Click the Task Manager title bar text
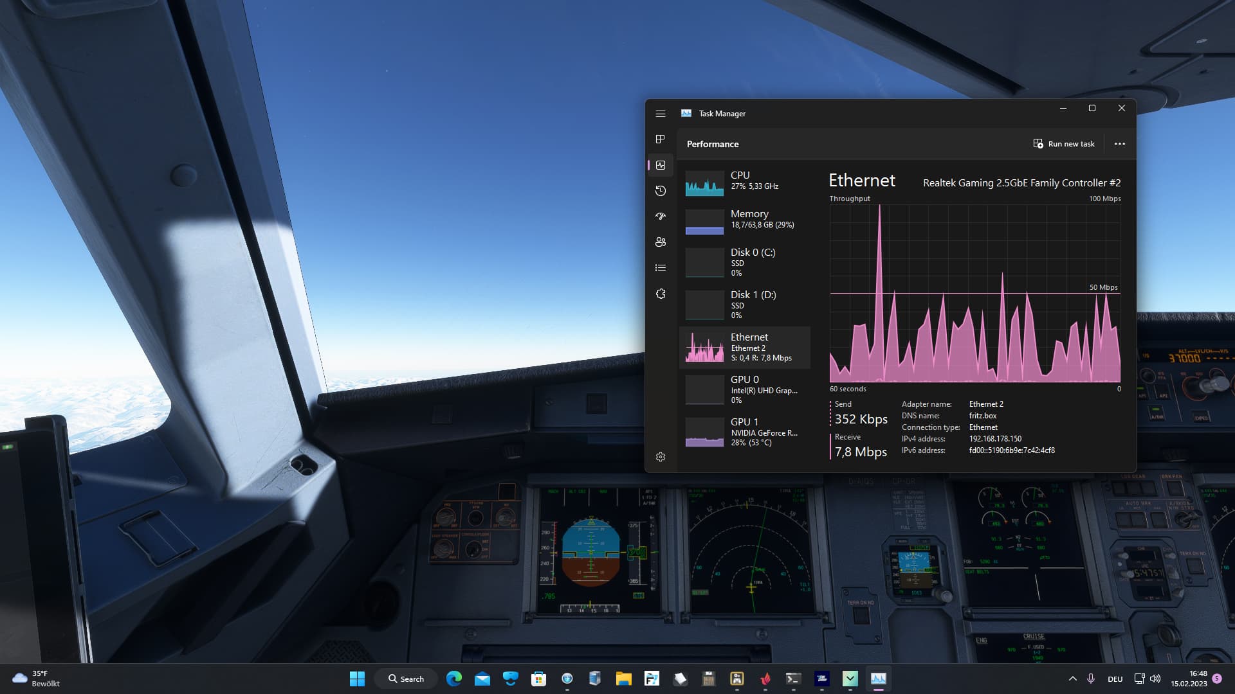 tap(722, 114)
